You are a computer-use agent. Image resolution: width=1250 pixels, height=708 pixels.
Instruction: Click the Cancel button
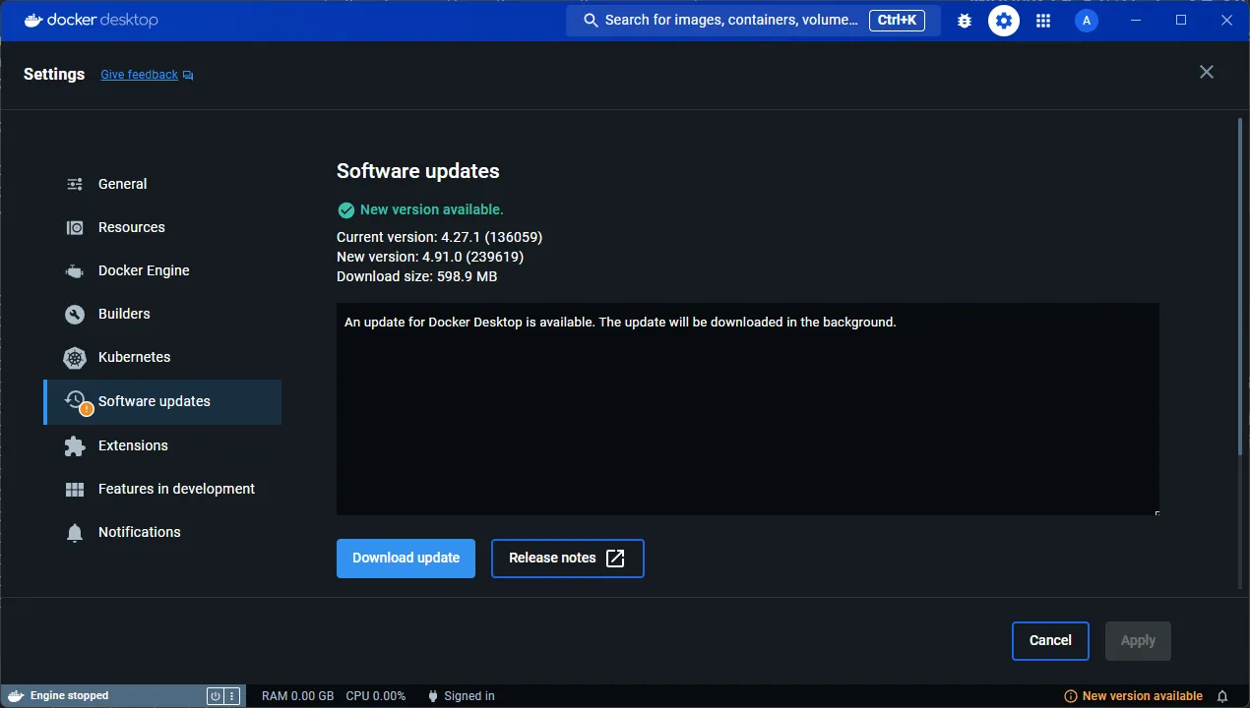click(x=1050, y=640)
